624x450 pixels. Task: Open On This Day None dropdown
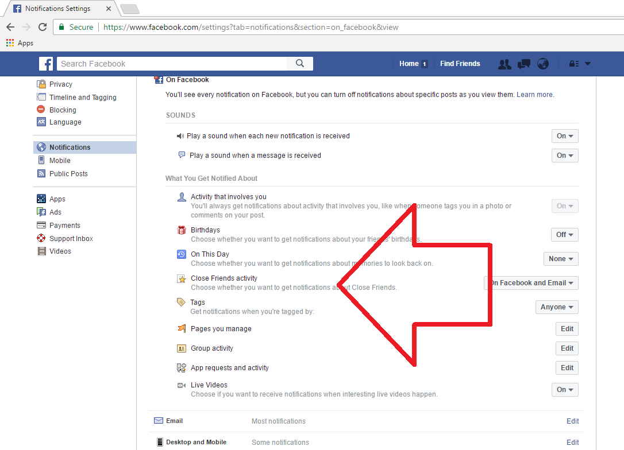561,259
